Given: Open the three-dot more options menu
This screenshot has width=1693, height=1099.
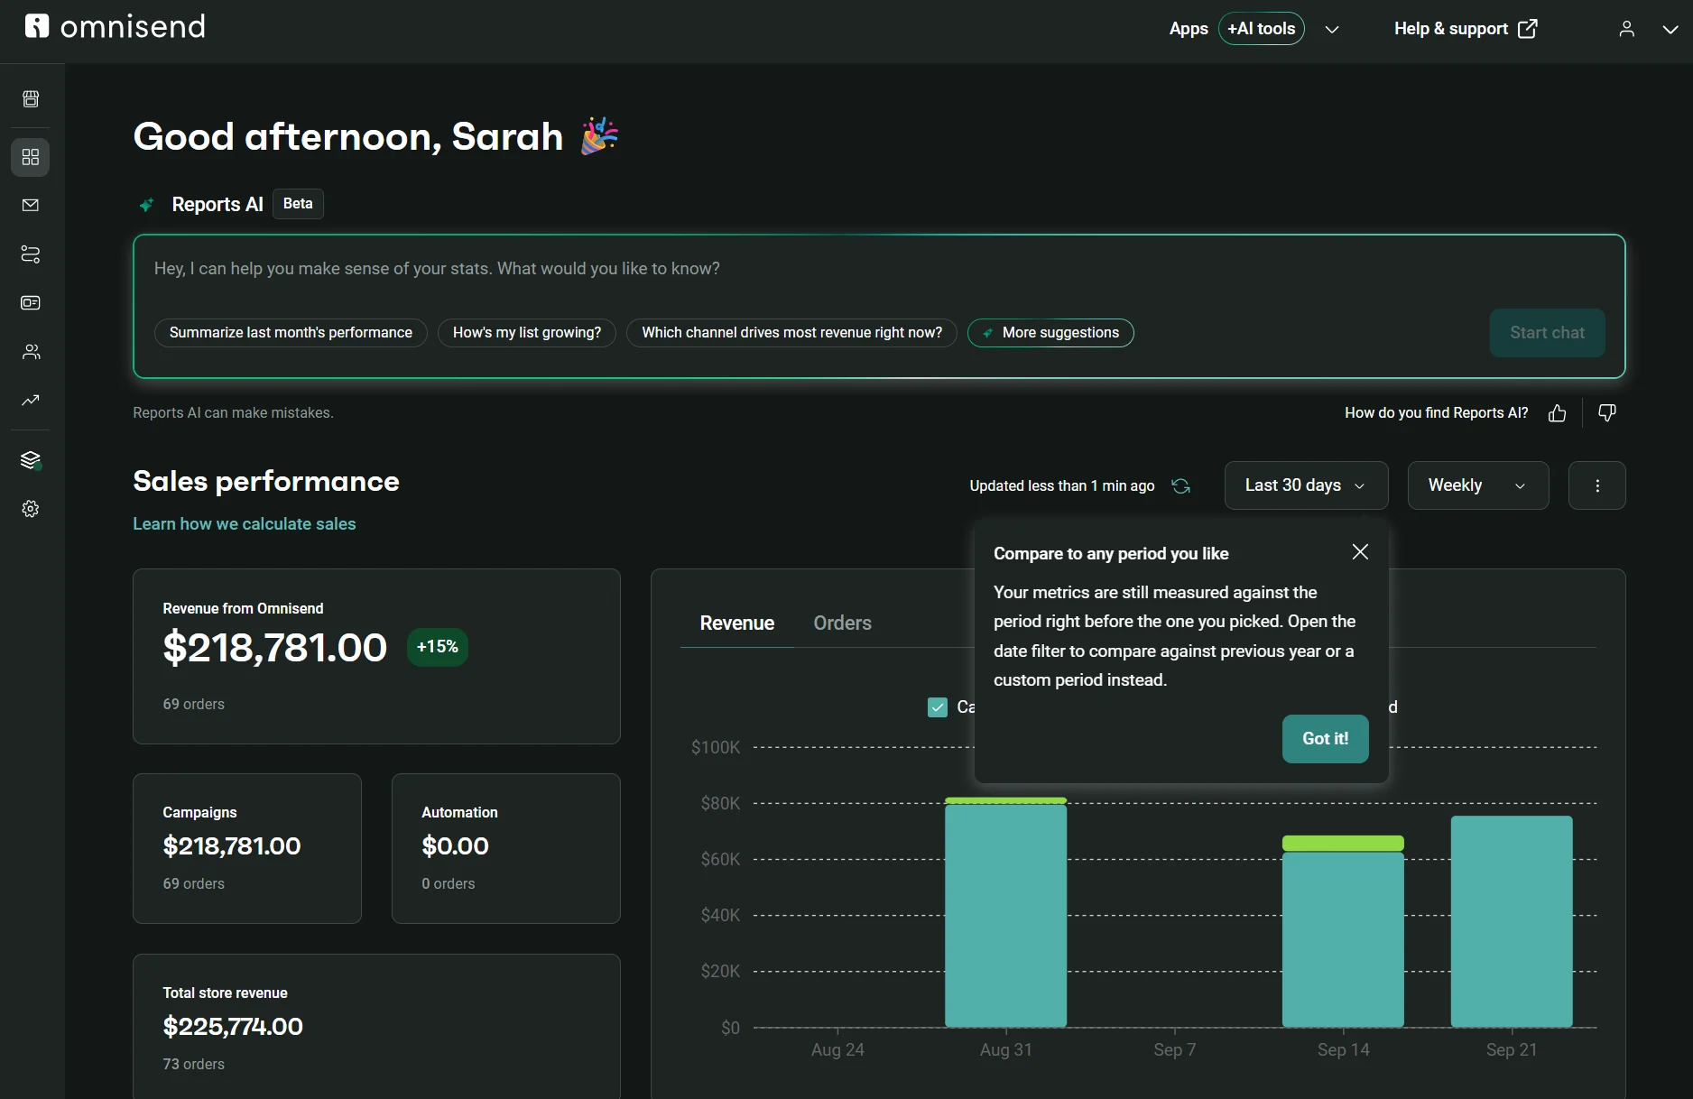Looking at the screenshot, I should (1597, 485).
